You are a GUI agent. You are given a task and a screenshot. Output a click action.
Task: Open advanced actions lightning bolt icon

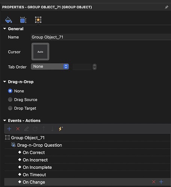[61, 129]
